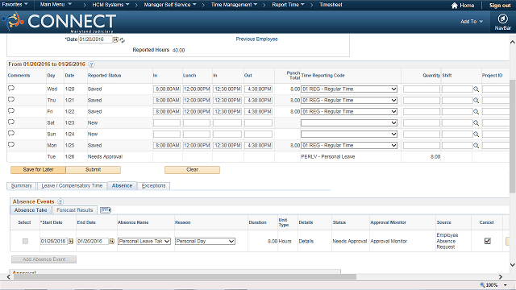Open help icon next to Absence Events

point(60,201)
